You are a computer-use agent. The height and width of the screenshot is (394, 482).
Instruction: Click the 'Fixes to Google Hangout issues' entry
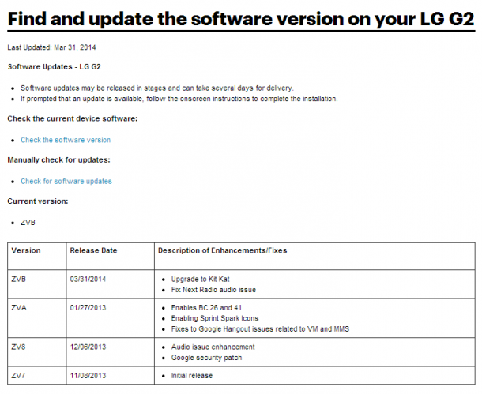pos(260,329)
